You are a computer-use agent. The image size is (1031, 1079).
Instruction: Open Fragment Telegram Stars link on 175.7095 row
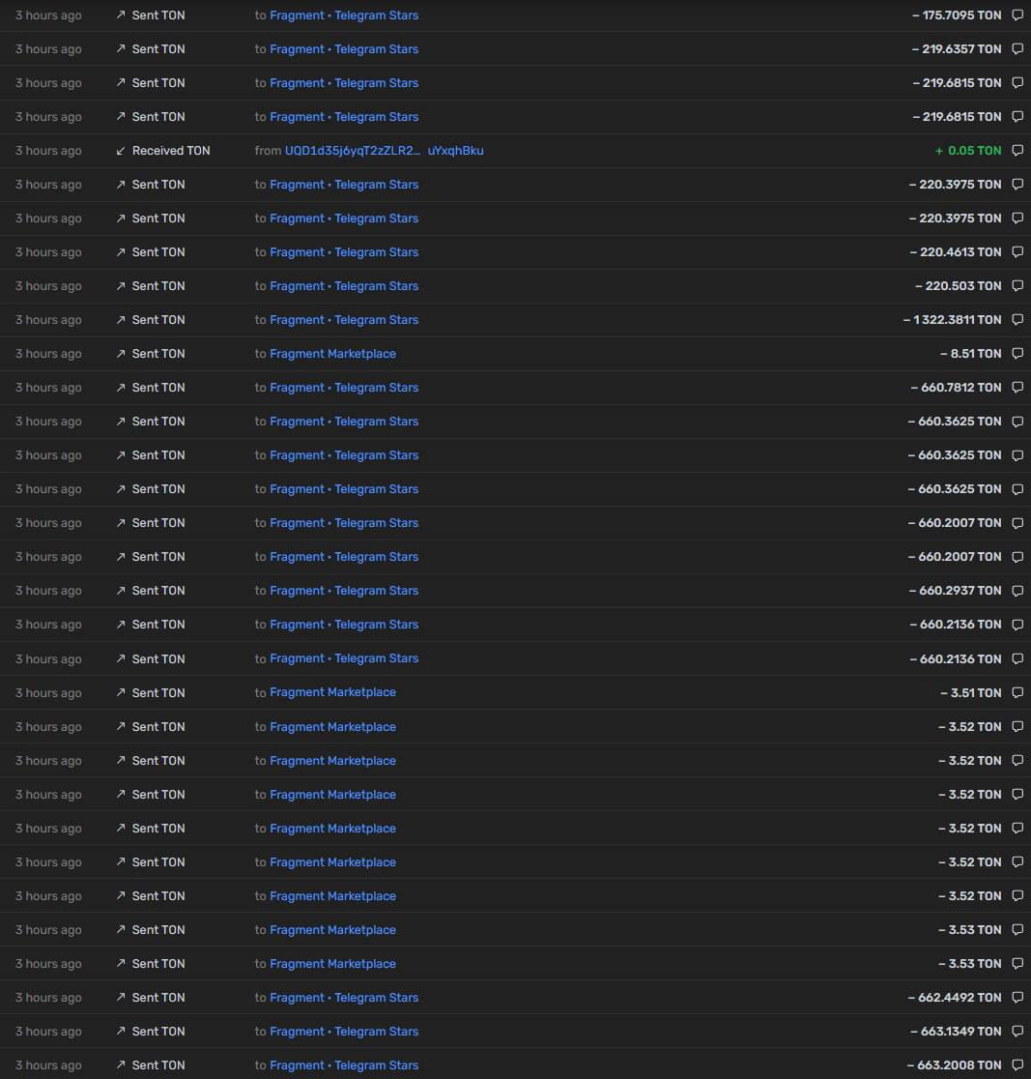[x=344, y=15]
